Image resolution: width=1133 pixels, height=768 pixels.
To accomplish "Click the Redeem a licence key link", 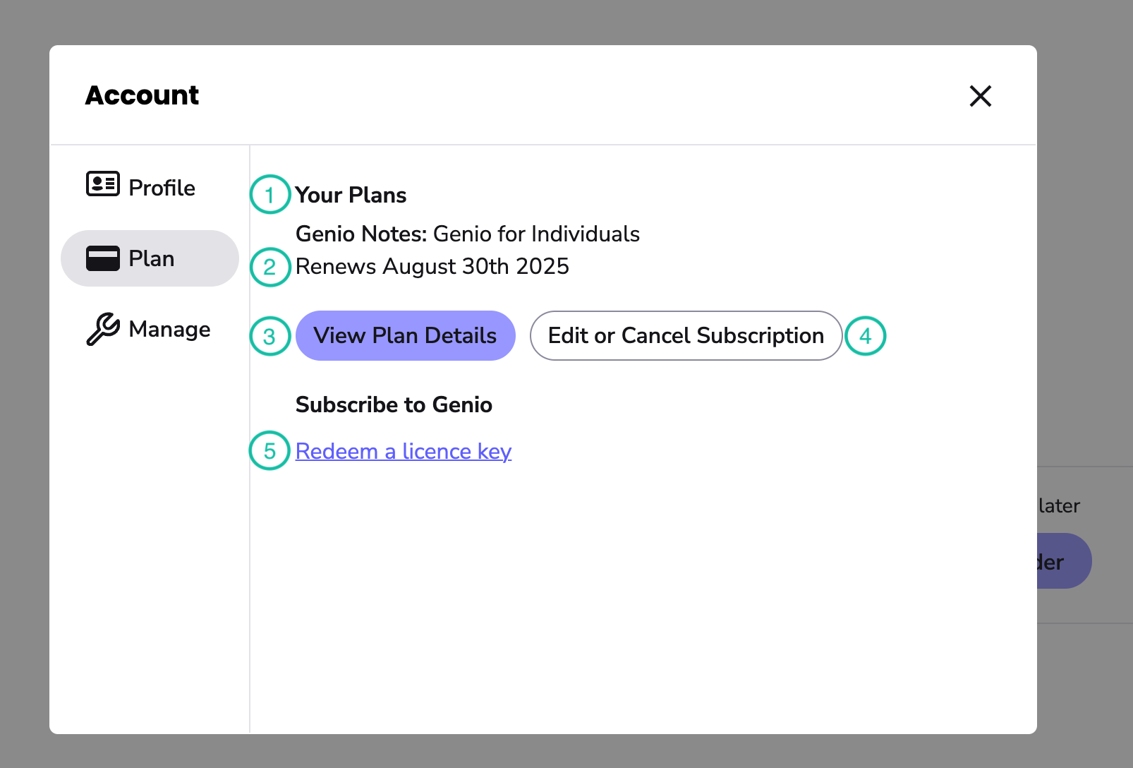I will pyautogui.click(x=404, y=450).
